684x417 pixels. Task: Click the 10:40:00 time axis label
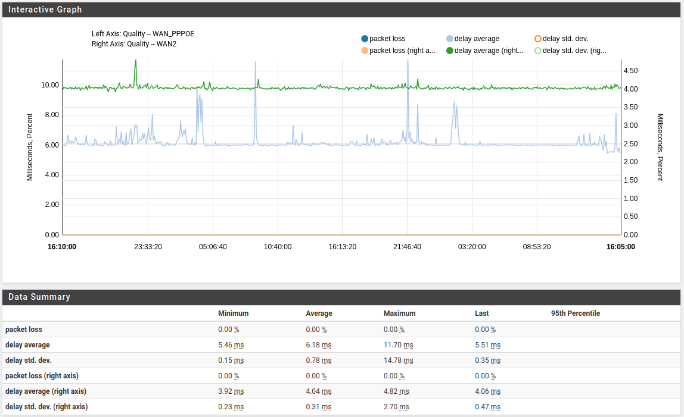(x=278, y=247)
